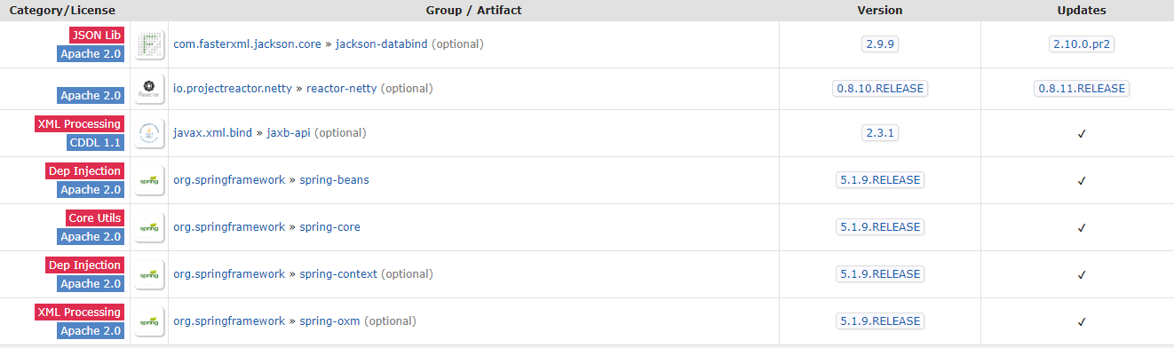Click the jackson-databind library icon

pyautogui.click(x=149, y=44)
